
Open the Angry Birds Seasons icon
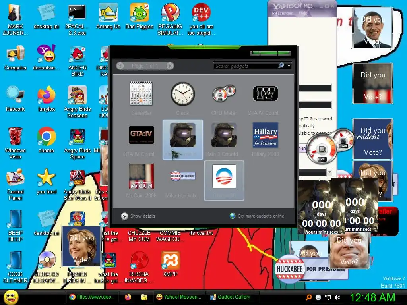[x=78, y=102]
